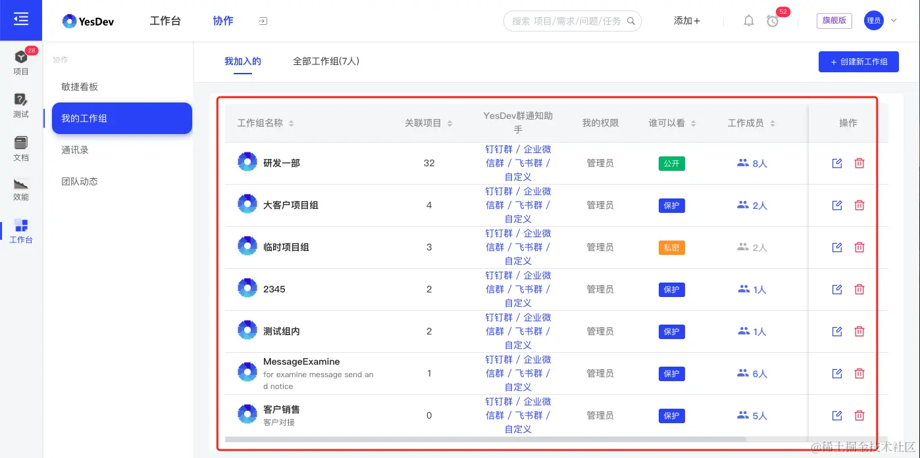
Task: Click the 私密 tag for 临时项目组
Action: (x=672, y=248)
